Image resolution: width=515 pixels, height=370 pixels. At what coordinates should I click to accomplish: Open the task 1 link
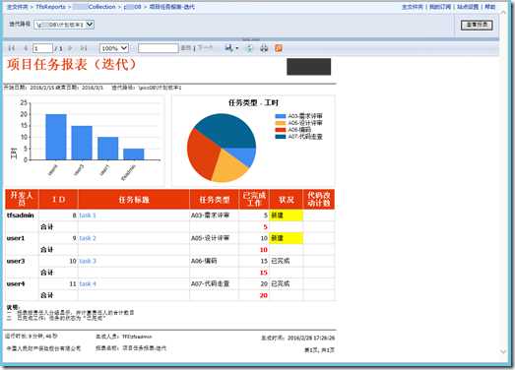pyautogui.click(x=88, y=216)
